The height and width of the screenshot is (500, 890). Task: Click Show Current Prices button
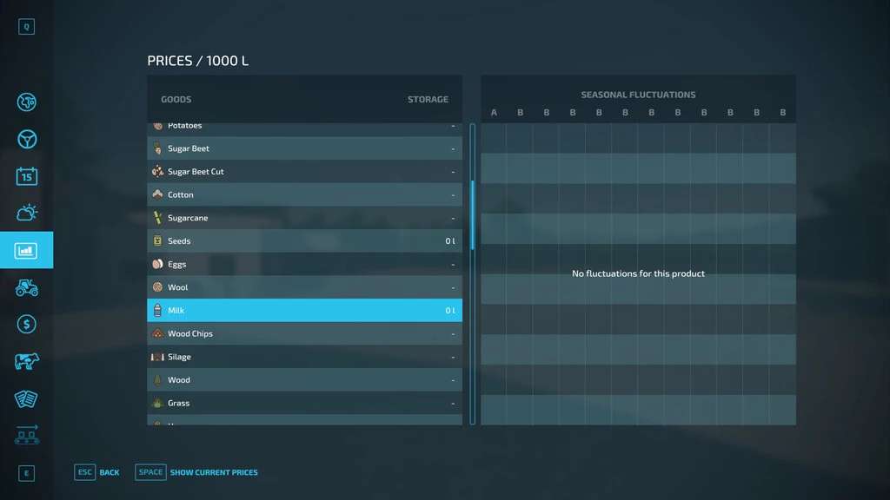point(196,472)
